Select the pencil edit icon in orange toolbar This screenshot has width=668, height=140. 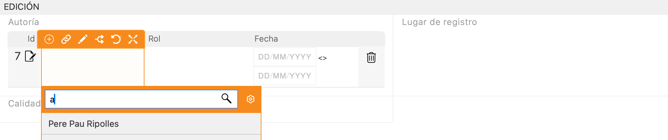point(83,40)
